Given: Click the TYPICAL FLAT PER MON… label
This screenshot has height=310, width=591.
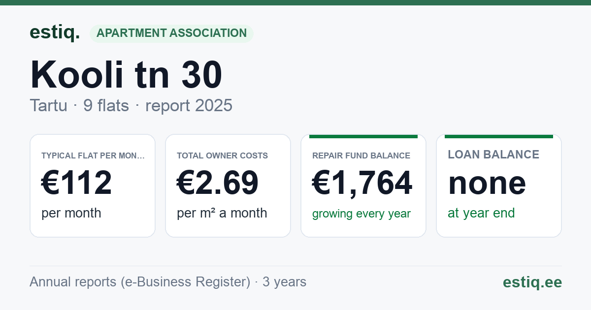Looking at the screenshot, I should 94,155.
